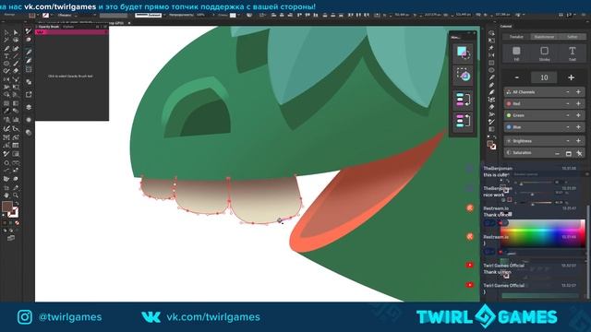This screenshot has width=591, height=332.
Task: Decrease All Channels with minus button
Action: [x=568, y=92]
